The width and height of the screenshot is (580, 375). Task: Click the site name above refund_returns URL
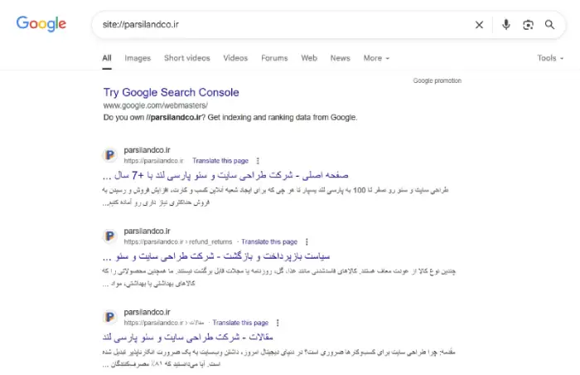(x=147, y=231)
